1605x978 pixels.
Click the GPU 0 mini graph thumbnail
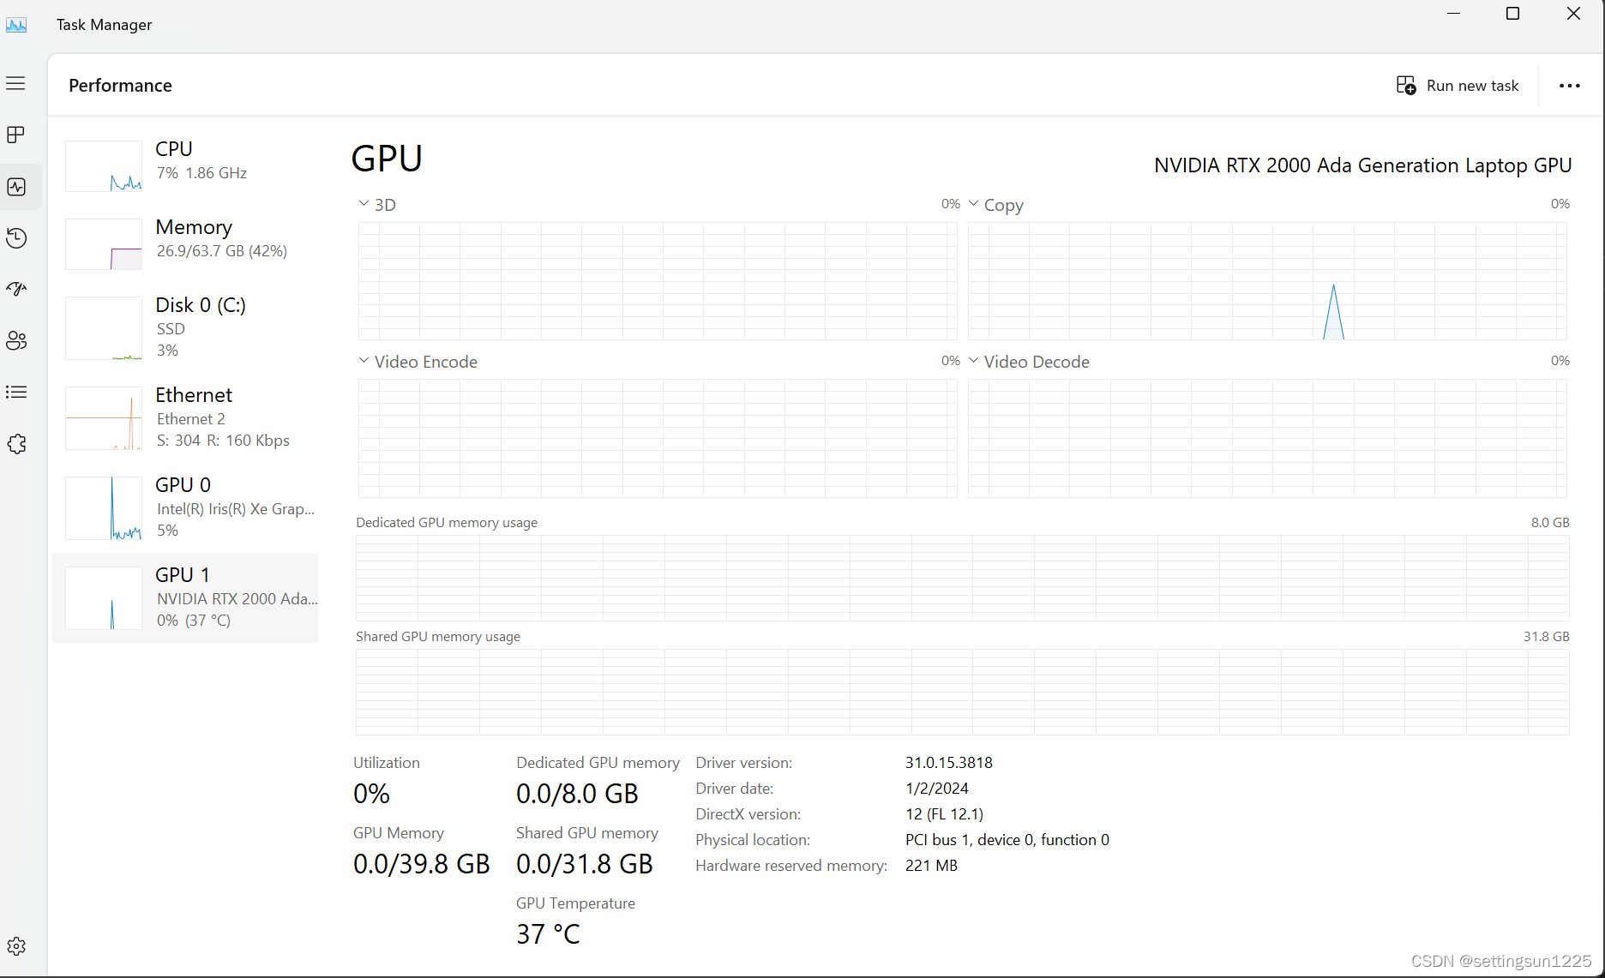pos(104,508)
